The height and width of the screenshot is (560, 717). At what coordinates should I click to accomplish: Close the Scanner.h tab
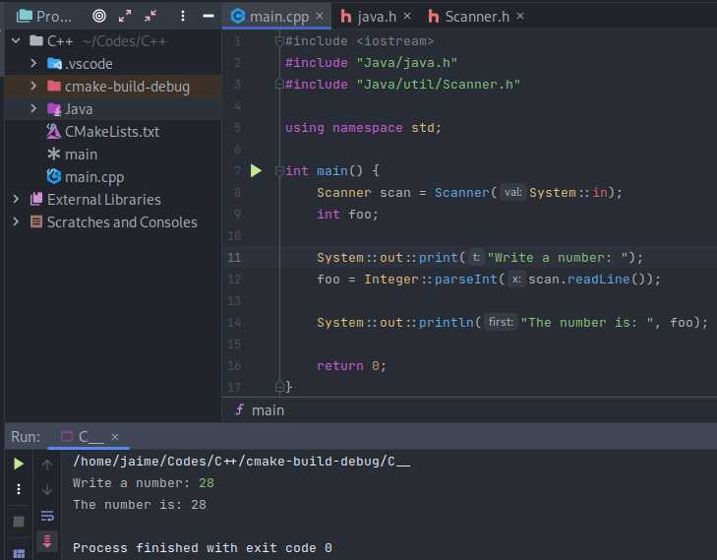520,16
